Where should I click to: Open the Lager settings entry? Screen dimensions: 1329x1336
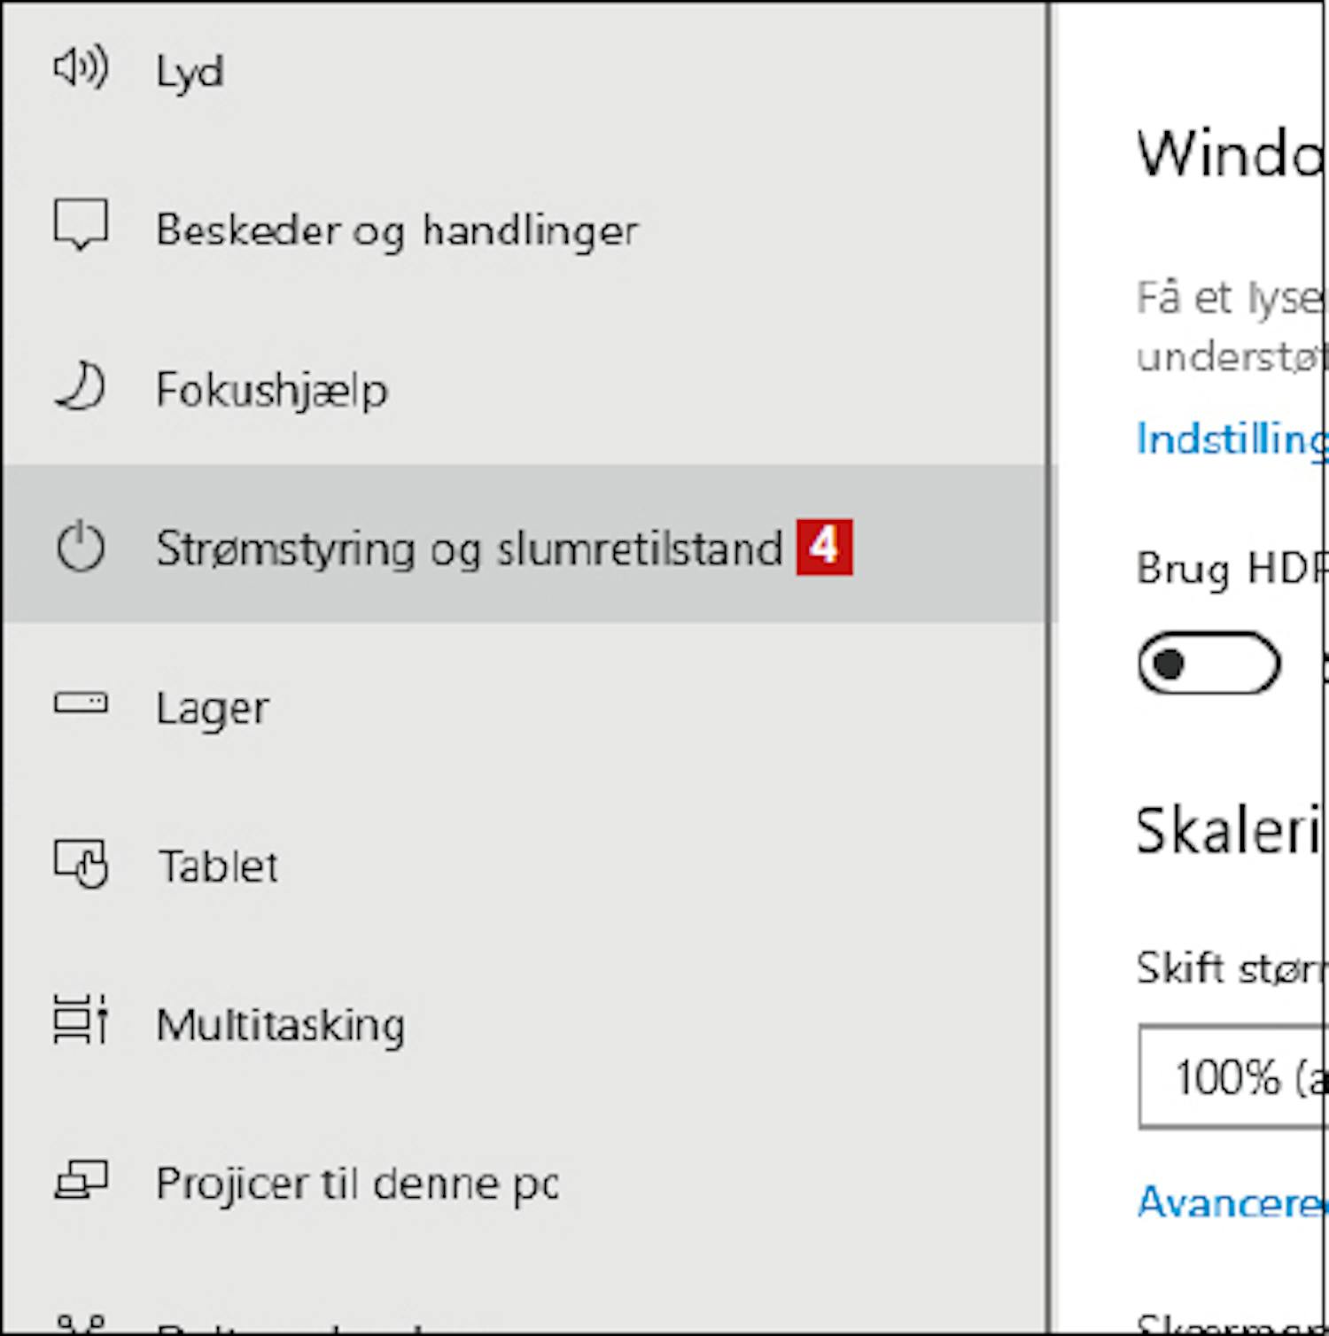tap(525, 707)
